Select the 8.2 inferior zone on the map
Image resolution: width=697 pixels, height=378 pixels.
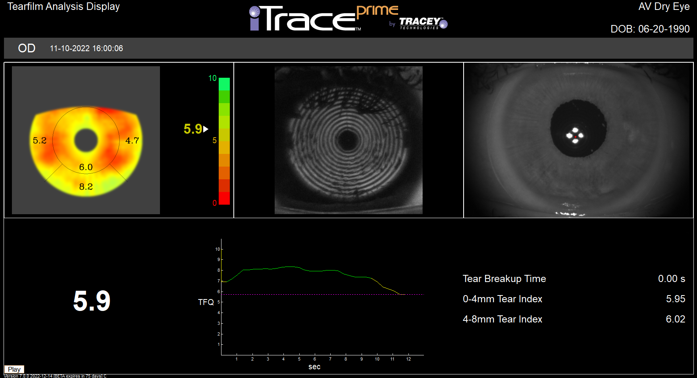pyautogui.click(x=86, y=187)
